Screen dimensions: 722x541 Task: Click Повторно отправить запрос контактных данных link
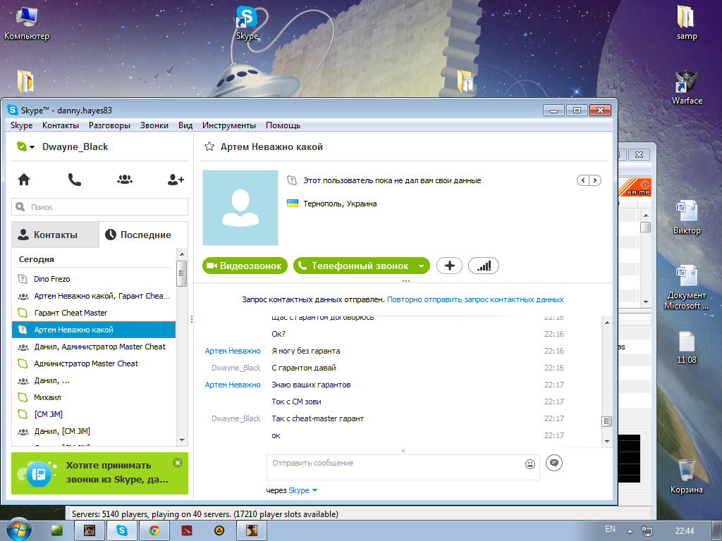pyautogui.click(x=475, y=299)
